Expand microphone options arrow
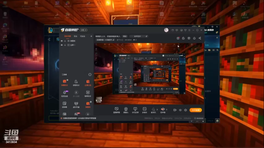Image resolution: width=264 pixels, height=148 pixels. (x=157, y=110)
